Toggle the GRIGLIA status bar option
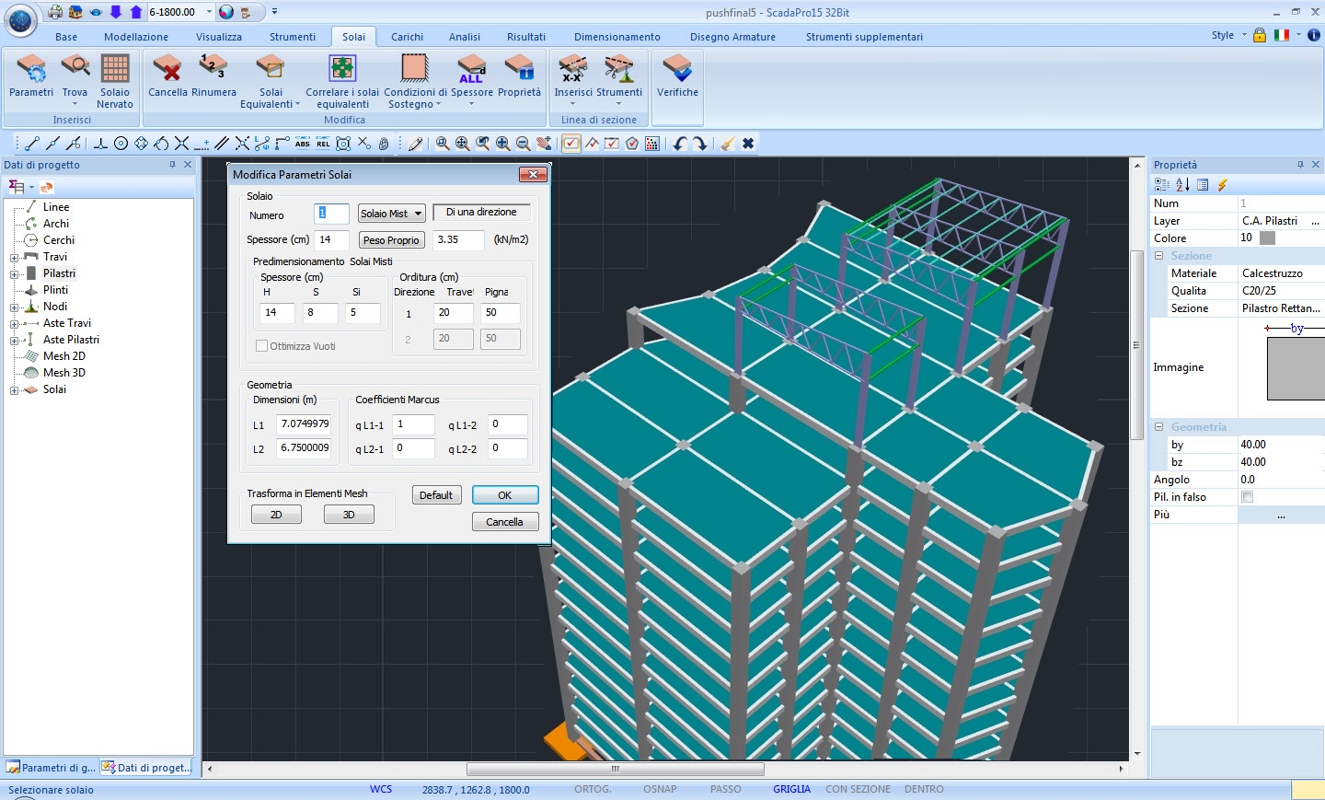The height and width of the screenshot is (800, 1325). point(791,789)
